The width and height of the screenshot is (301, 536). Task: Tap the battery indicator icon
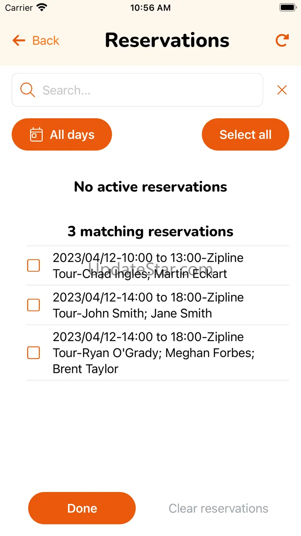coord(287,7)
